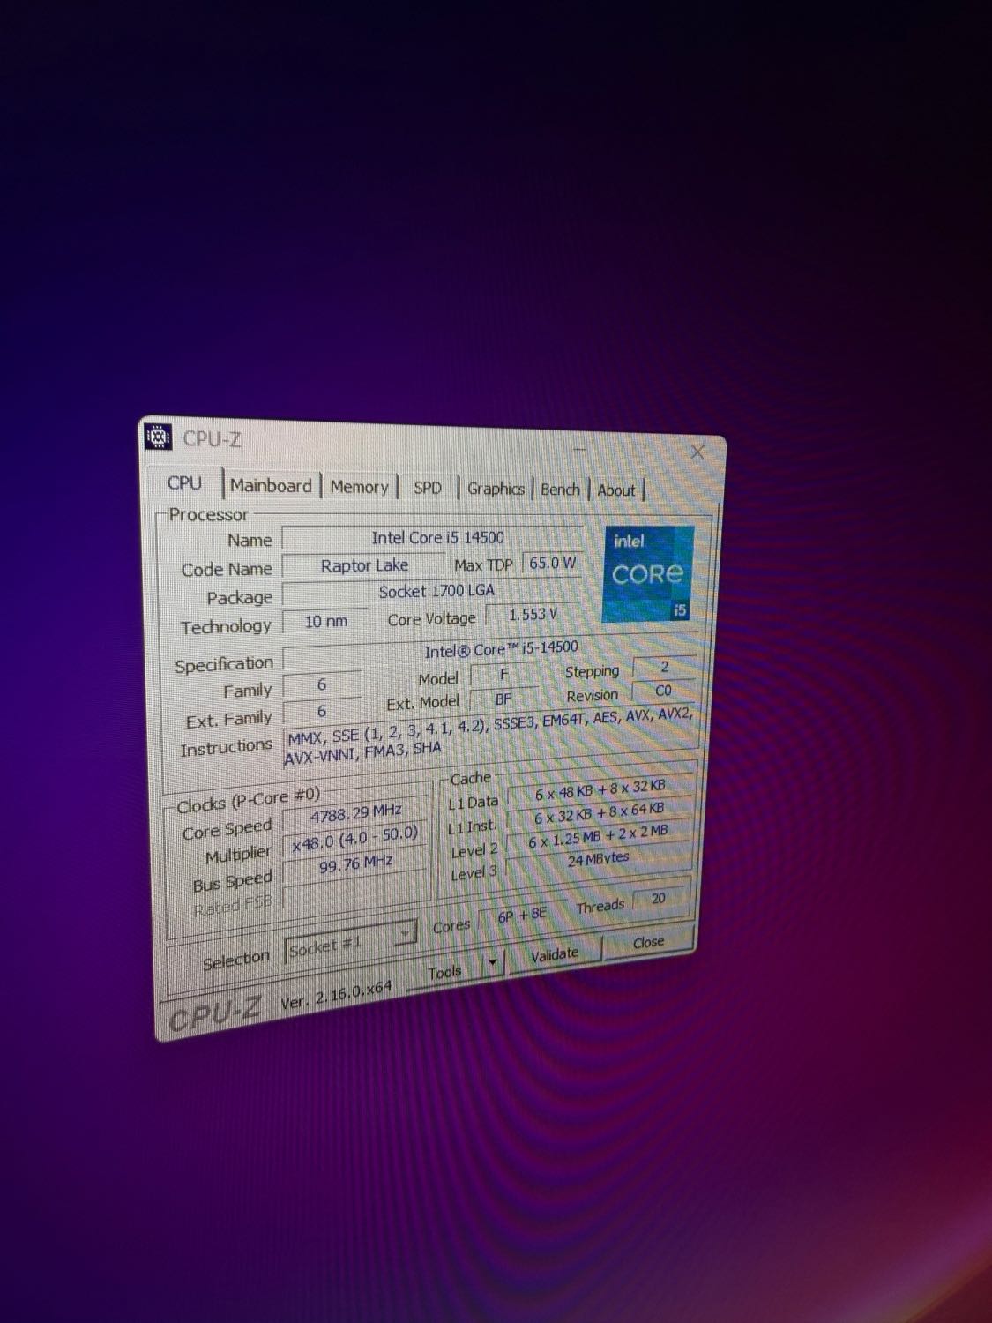The height and width of the screenshot is (1323, 992).
Task: Click the Close button at bottom
Action: [649, 942]
